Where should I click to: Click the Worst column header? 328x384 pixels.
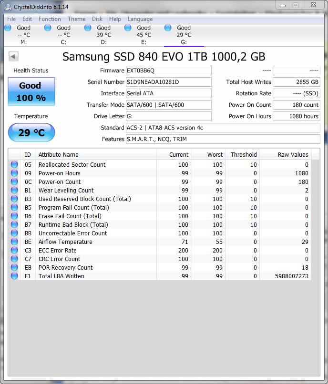click(x=208, y=154)
